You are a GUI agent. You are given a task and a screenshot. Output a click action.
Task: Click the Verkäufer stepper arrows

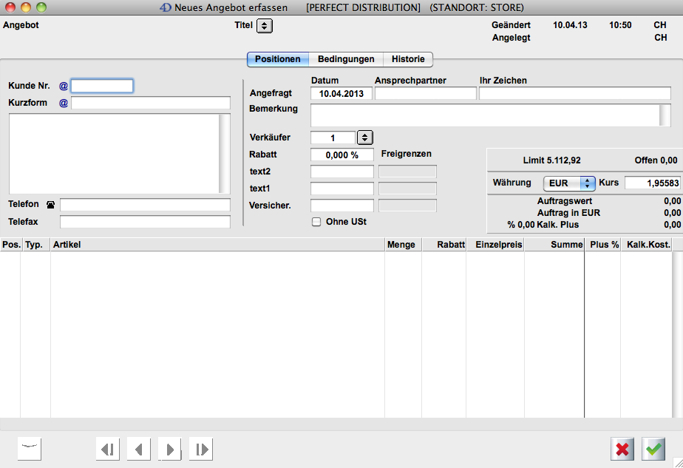365,138
